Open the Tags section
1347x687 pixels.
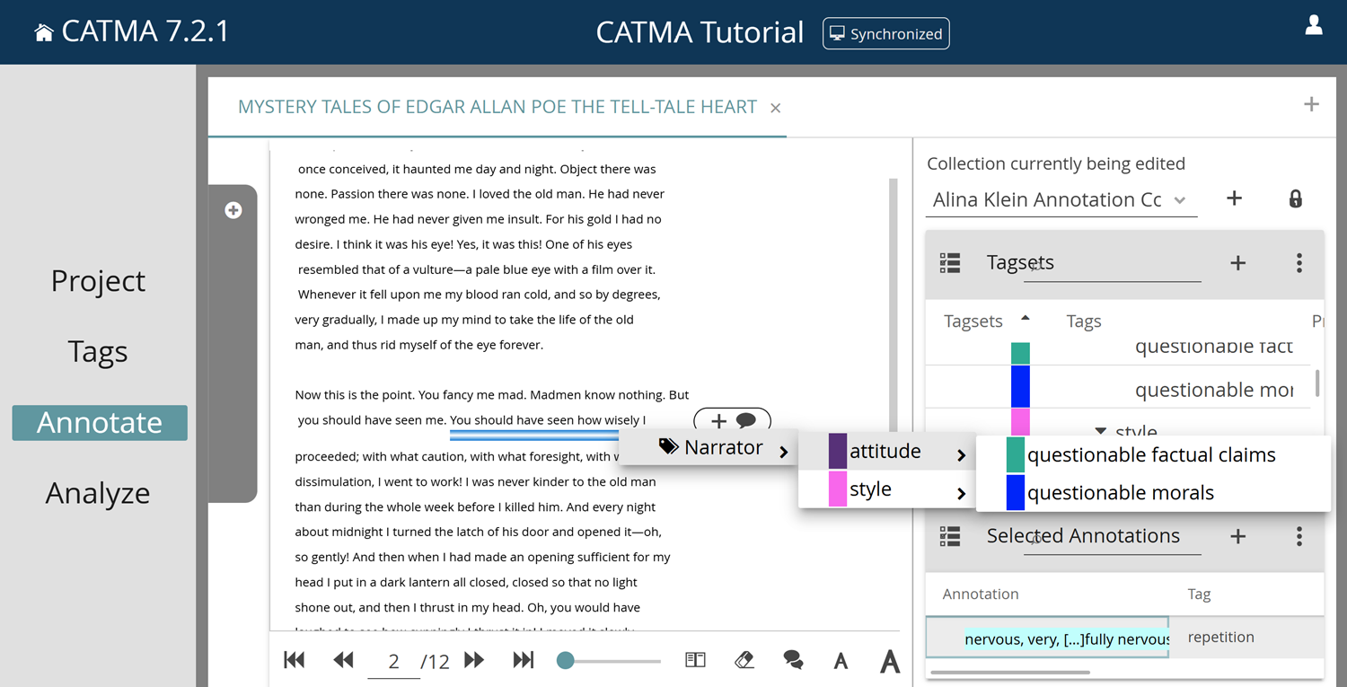[98, 351]
